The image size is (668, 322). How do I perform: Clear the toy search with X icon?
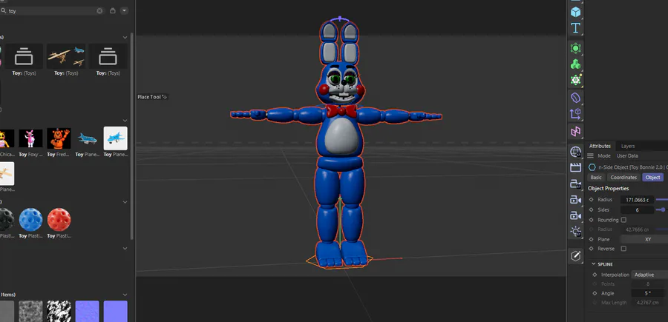coord(99,10)
